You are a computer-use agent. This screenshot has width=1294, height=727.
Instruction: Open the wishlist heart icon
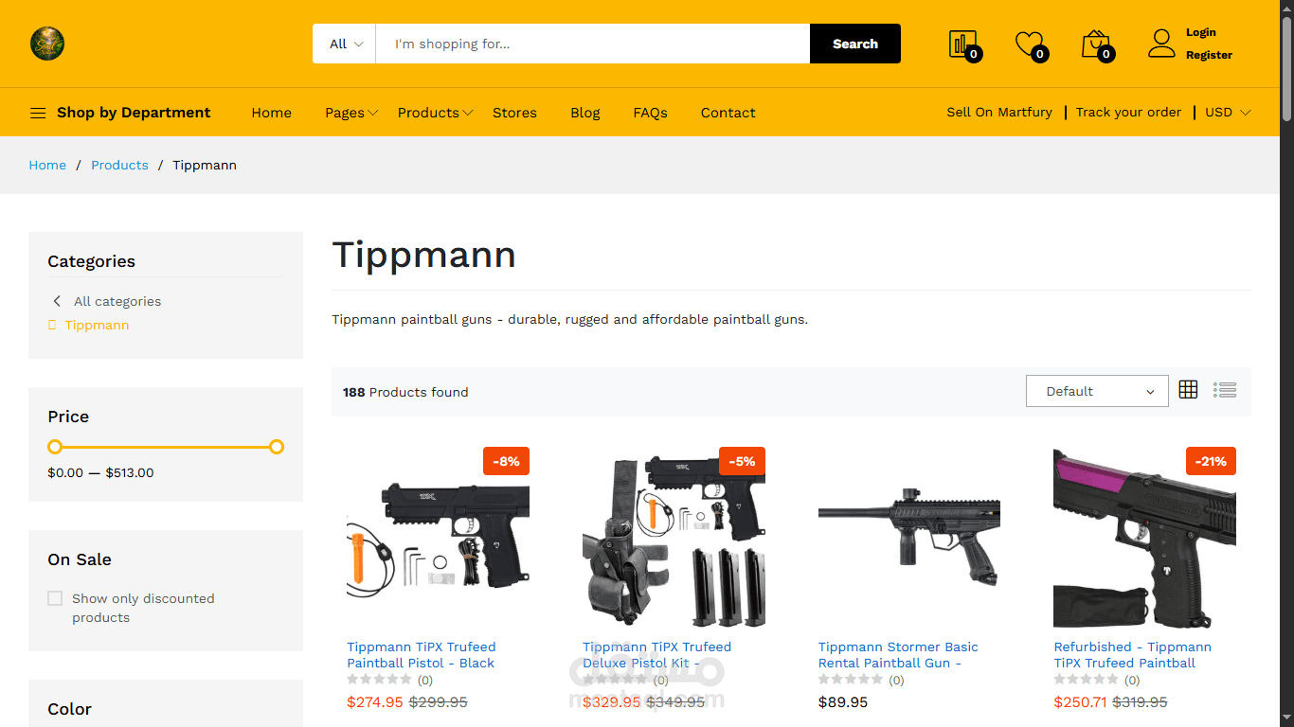[1028, 44]
